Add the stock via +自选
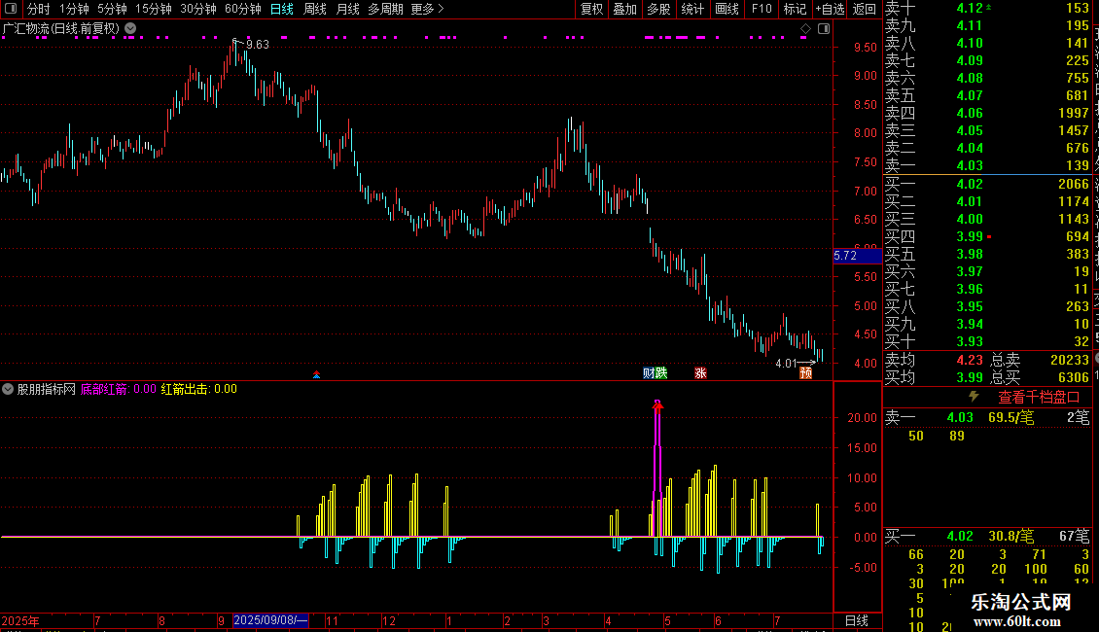Viewport: 1099px width, 632px height. (831, 9)
